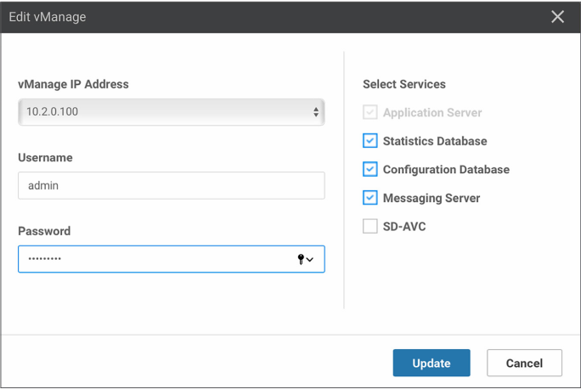Enable the SD-AVC checkbox
The width and height of the screenshot is (581, 389).
pyautogui.click(x=369, y=227)
